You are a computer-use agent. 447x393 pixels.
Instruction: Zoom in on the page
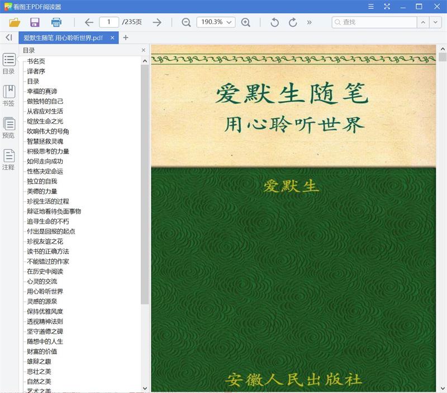tap(246, 22)
